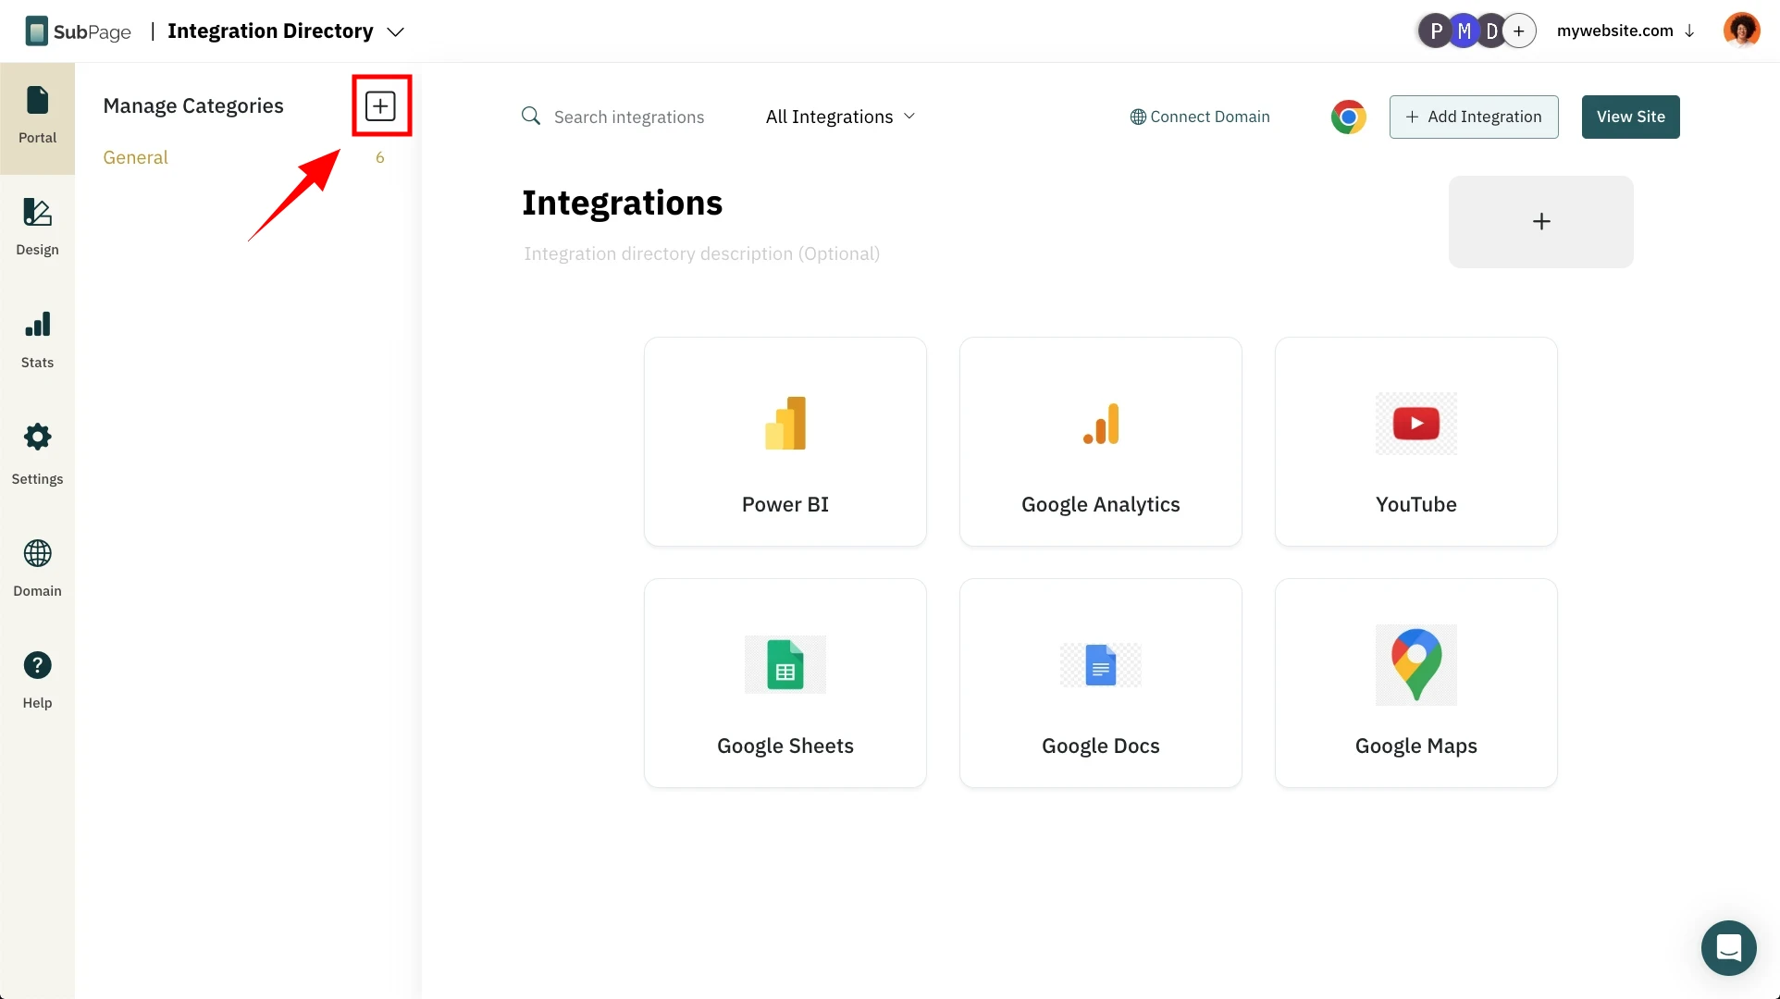The height and width of the screenshot is (999, 1780).
Task: Open the user profile avatar
Action: point(1741,31)
